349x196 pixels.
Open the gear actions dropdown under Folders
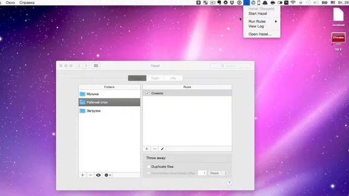click(x=108, y=175)
